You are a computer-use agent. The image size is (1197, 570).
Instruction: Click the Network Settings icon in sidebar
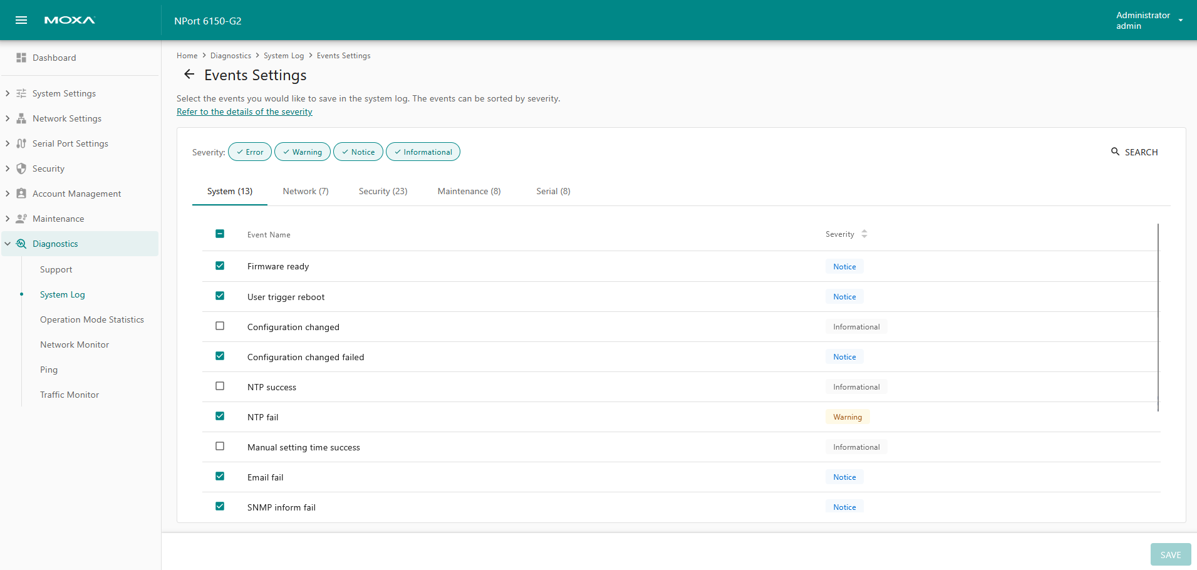pos(21,118)
